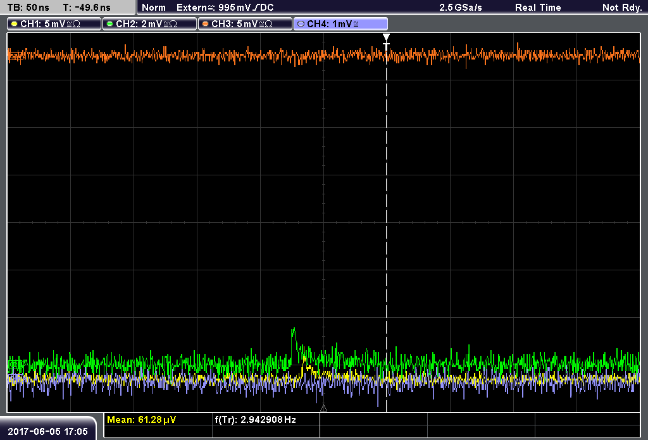Click the Norm trigger mode label
Image resolution: width=648 pixels, height=440 pixels.
(154, 8)
